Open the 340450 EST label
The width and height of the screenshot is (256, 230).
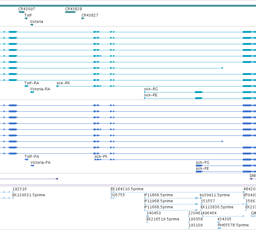tap(154, 213)
